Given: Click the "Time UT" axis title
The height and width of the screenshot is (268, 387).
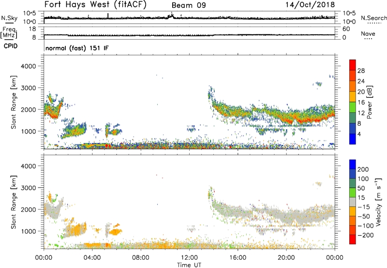Looking at the screenshot, I should pyautogui.click(x=189, y=265).
